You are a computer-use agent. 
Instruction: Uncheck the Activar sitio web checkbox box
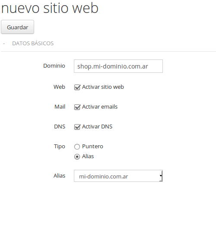tap(77, 87)
